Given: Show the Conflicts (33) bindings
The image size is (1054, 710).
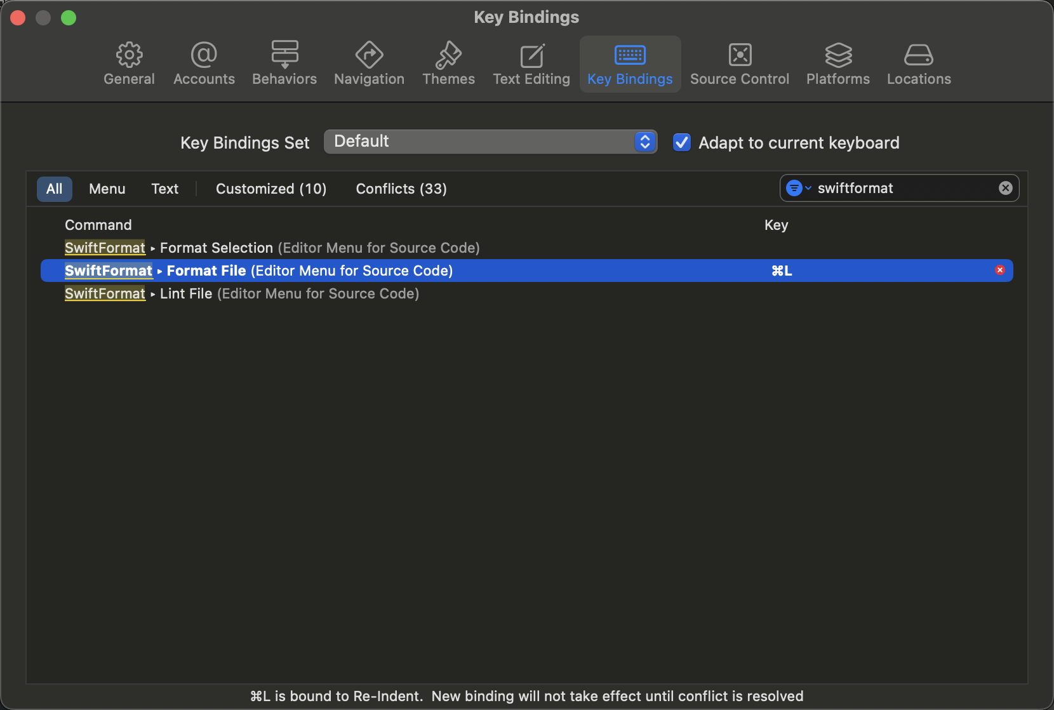Looking at the screenshot, I should click(401, 189).
